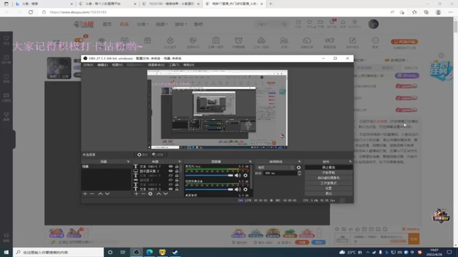This screenshot has height=257, width=458.
Task: Click 开始录制 button in OBS controls
Action: click(329, 172)
